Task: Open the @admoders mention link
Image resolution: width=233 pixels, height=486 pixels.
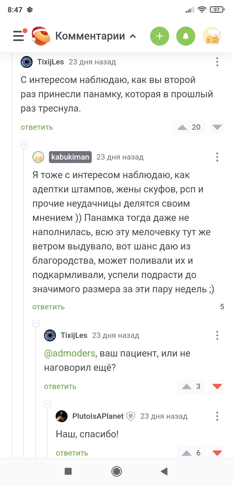Action: pyautogui.click(x=70, y=353)
